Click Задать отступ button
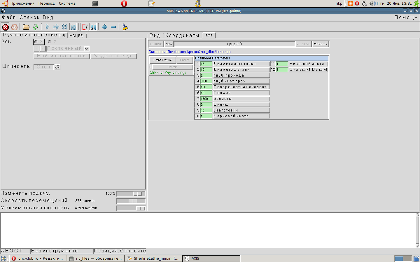This screenshot has width=420, height=262. tap(113, 56)
